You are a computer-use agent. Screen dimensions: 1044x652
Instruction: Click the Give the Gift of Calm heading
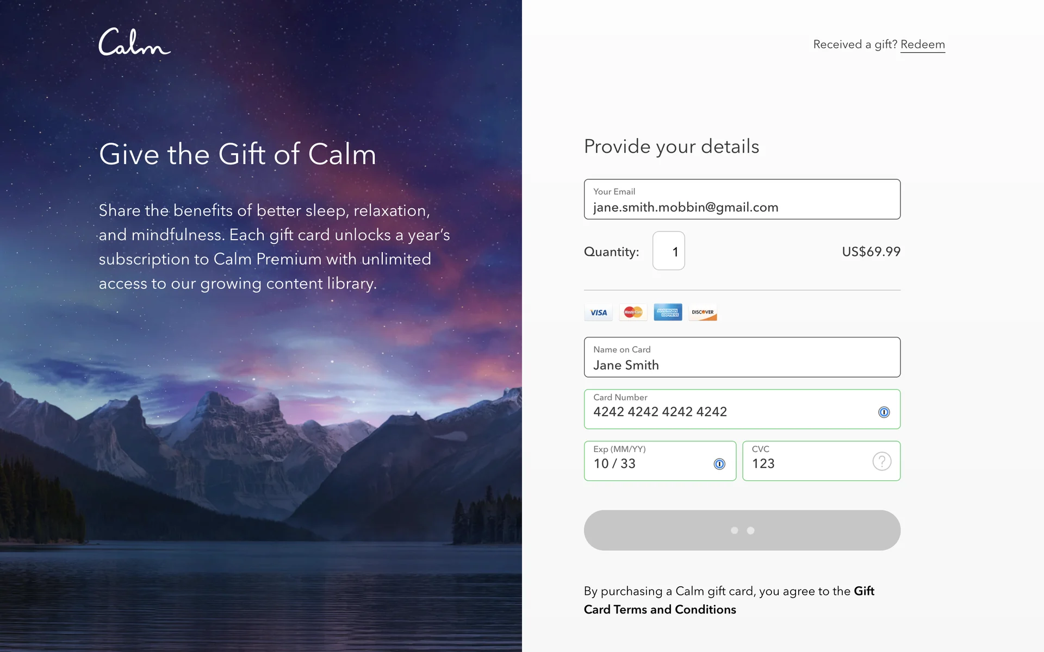pos(238,154)
